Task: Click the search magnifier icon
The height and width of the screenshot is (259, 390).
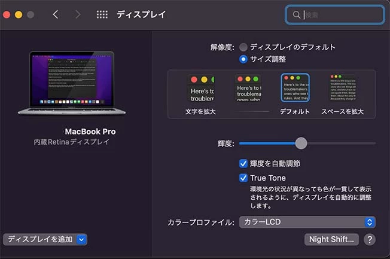Action: click(296, 15)
